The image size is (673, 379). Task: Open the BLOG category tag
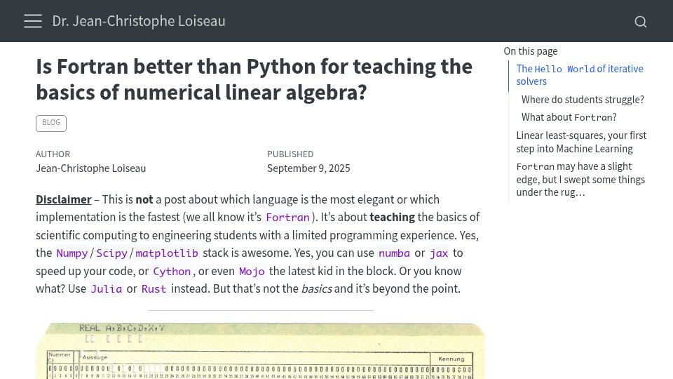pyautogui.click(x=51, y=123)
